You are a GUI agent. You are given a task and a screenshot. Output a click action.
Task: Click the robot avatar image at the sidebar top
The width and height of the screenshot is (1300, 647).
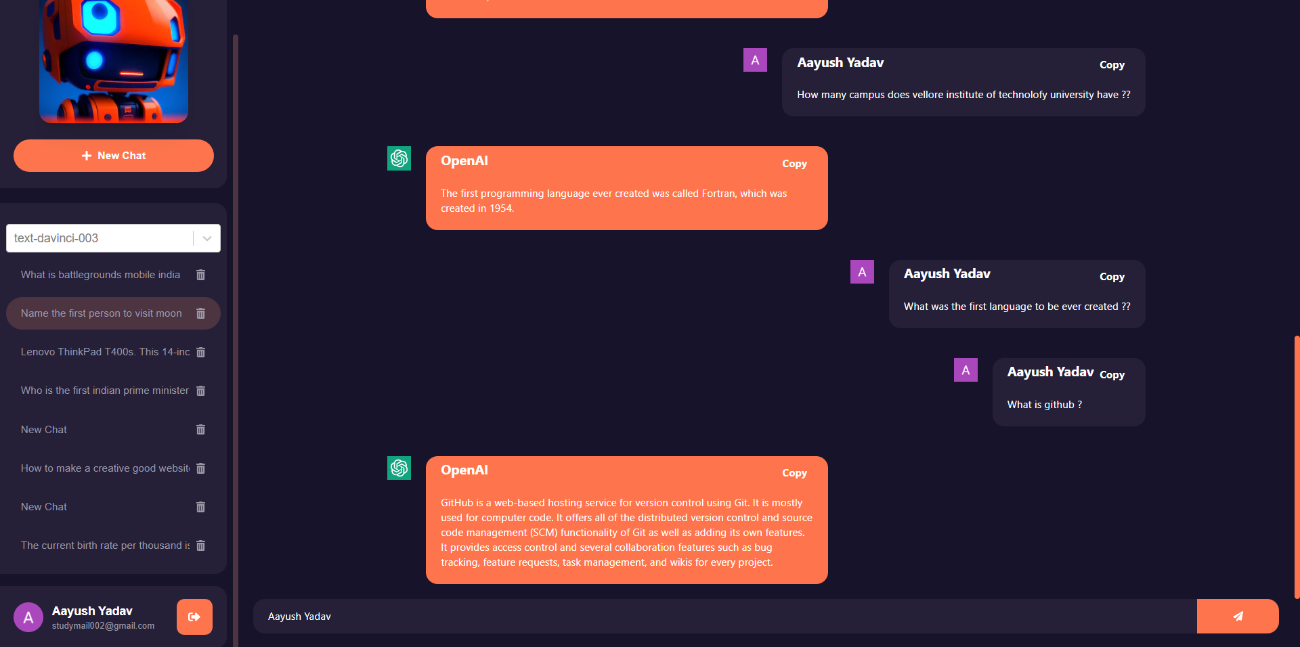click(113, 61)
